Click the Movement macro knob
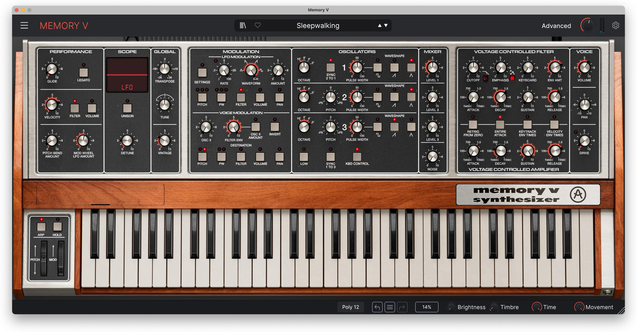This screenshot has width=637, height=332. (x=579, y=307)
